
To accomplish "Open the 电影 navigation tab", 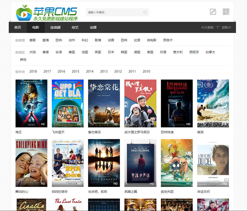I will click(36, 27).
